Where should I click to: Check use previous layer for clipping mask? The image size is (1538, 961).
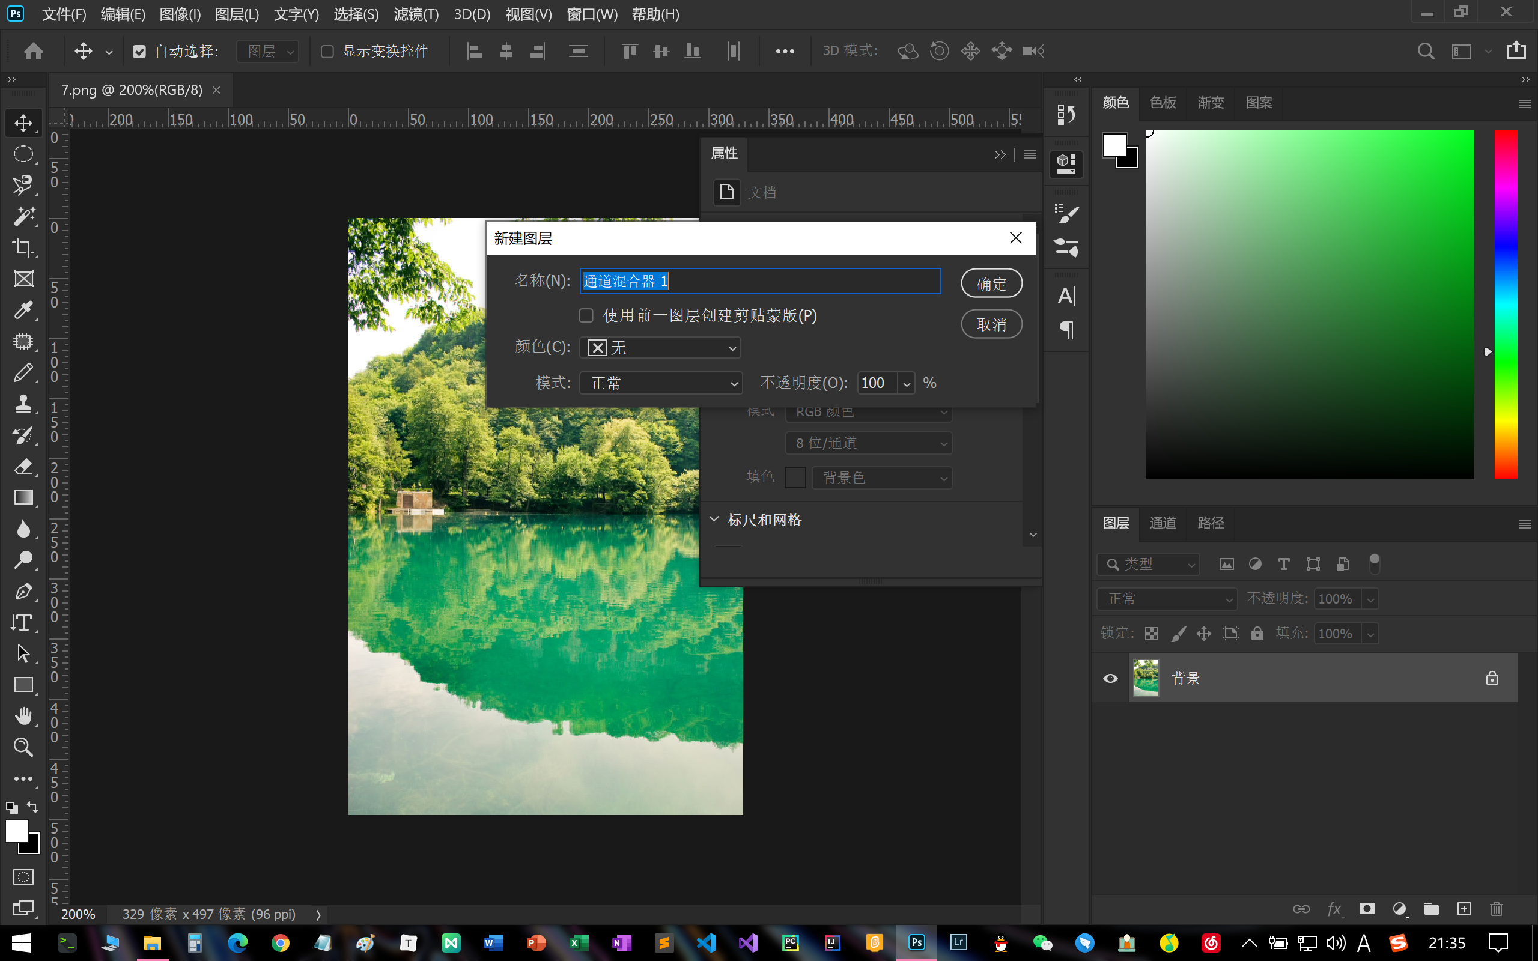click(x=586, y=315)
